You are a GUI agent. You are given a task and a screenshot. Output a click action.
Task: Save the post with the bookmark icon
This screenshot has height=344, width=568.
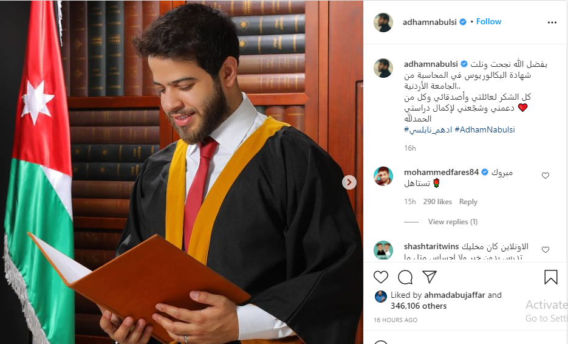click(x=550, y=277)
